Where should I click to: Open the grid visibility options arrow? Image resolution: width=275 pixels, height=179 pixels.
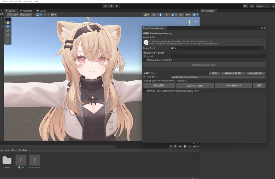pos(41,15)
